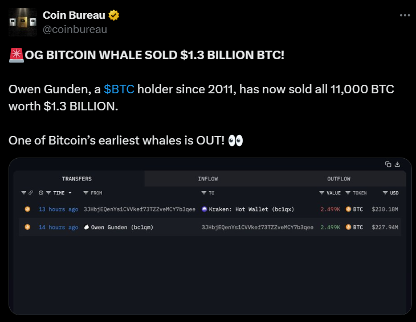This screenshot has height=322, width=416.
Task: Open the @coinbureau handle link
Action: point(75,29)
